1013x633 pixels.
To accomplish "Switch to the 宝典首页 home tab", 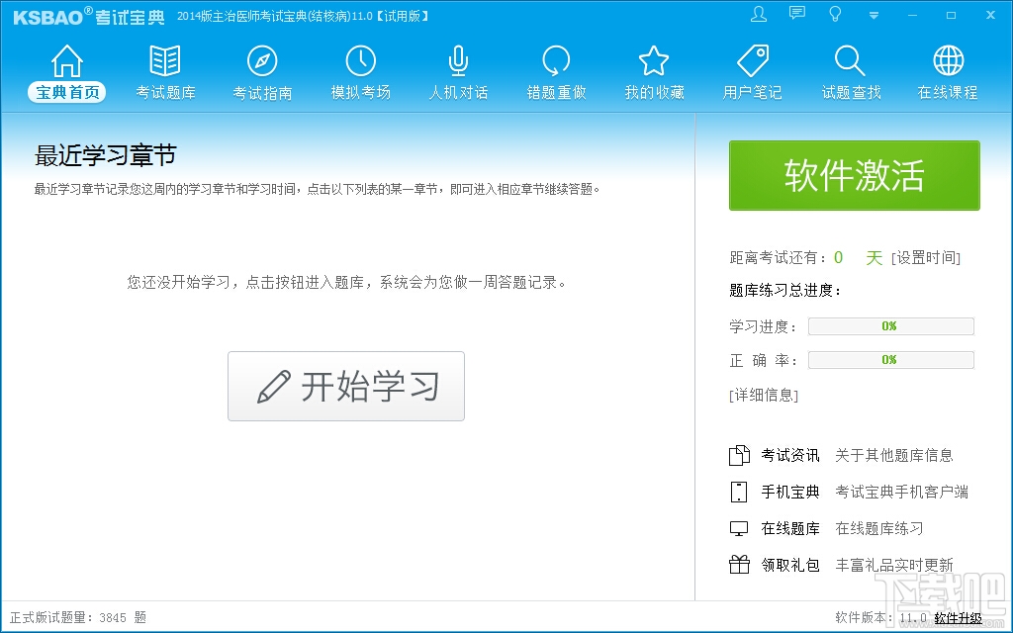I will [67, 73].
